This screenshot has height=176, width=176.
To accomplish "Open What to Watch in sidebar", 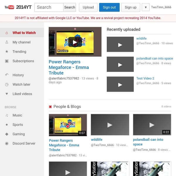I will pyautogui.click(x=22, y=33).
